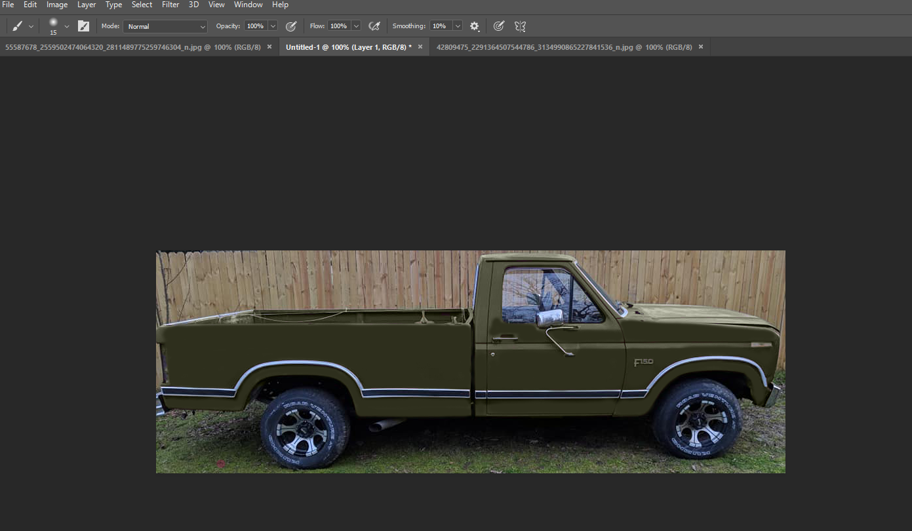
Task: Open the Flow slider dropdown arrow
Action: pyautogui.click(x=356, y=26)
